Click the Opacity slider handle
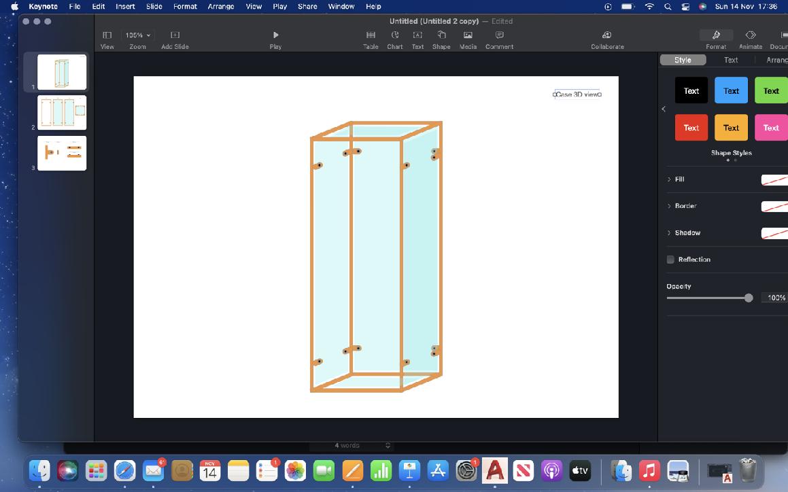The height and width of the screenshot is (492, 788). click(x=749, y=298)
